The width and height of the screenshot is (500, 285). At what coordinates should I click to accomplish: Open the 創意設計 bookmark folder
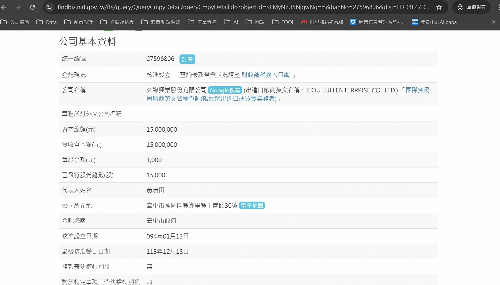click(x=78, y=22)
